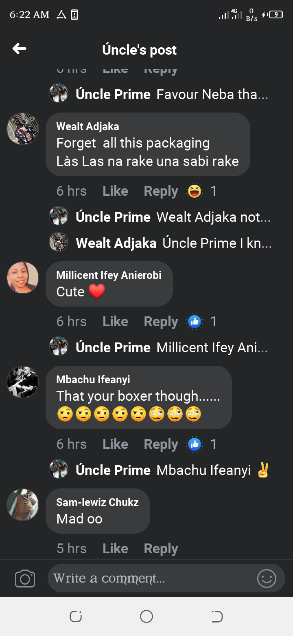This screenshot has width=293, height=636.
Task: Open Mbachu Ifeanyi's profile name link
Action: (x=93, y=380)
